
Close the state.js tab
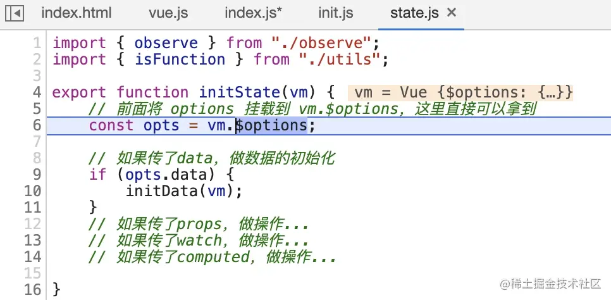pos(451,13)
